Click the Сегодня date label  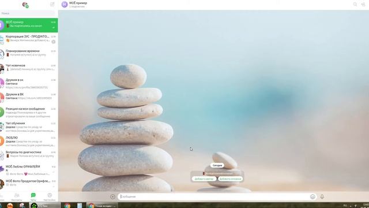click(x=217, y=165)
